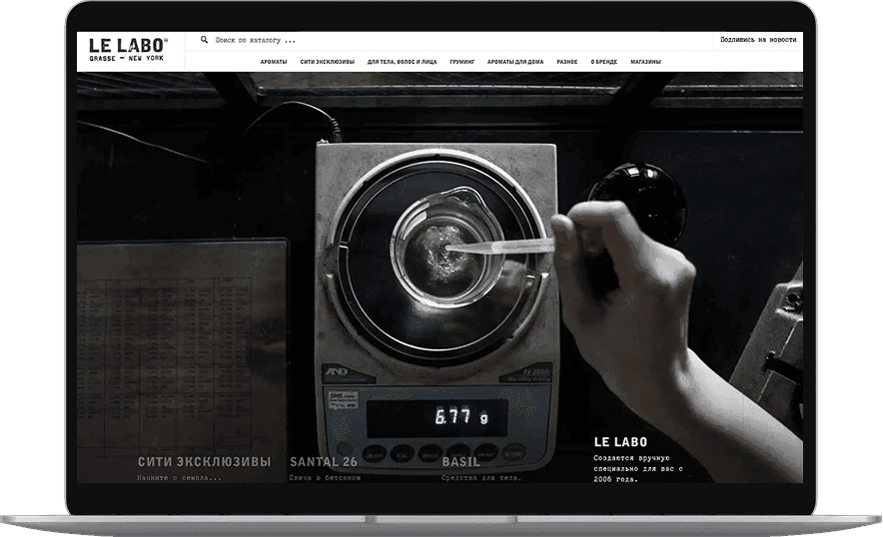
Task: Click the Свеча в бетонном text
Action: click(325, 478)
